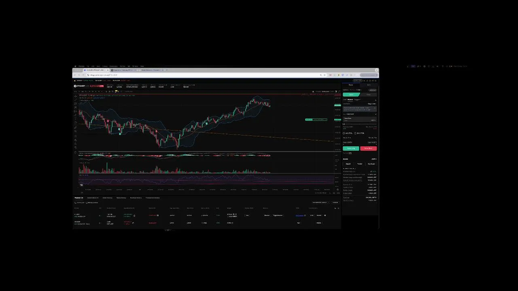Open the Trigger order type dropdown
The height and width of the screenshot is (291, 518).
tap(357, 100)
